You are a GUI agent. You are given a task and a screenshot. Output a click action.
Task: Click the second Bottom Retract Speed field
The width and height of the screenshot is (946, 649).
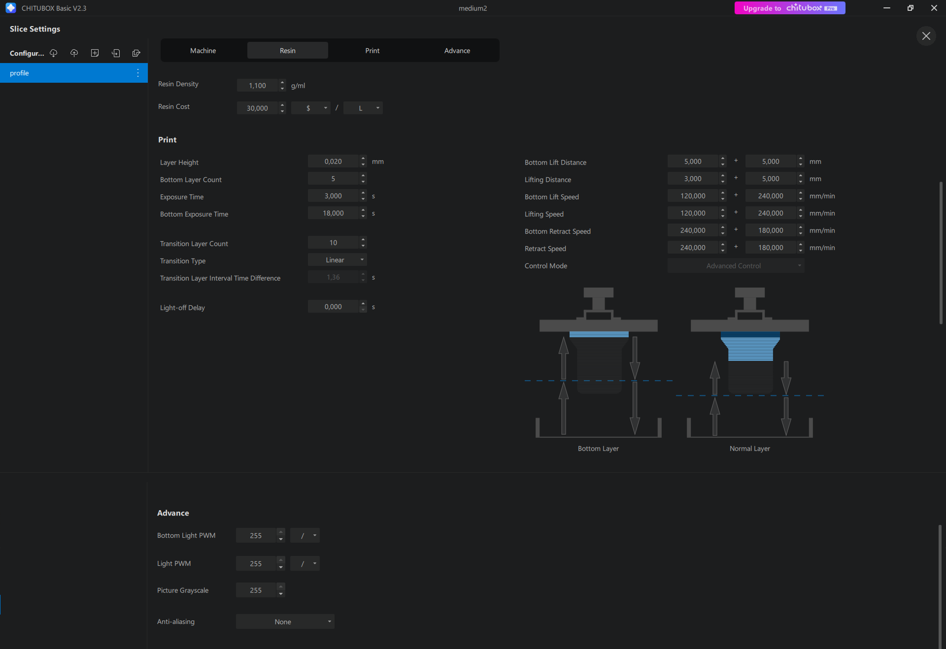(x=771, y=230)
